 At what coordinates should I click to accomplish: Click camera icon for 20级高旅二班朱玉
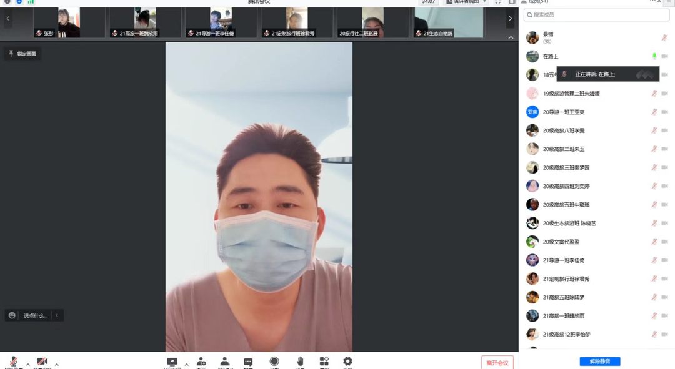point(664,149)
